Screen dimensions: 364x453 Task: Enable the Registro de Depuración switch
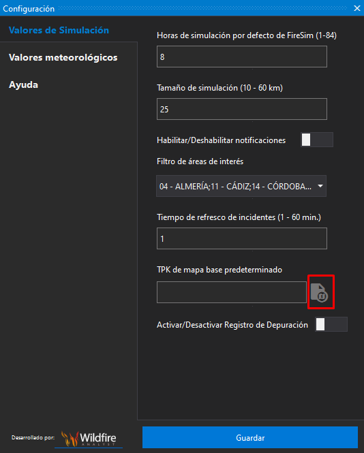coord(331,324)
